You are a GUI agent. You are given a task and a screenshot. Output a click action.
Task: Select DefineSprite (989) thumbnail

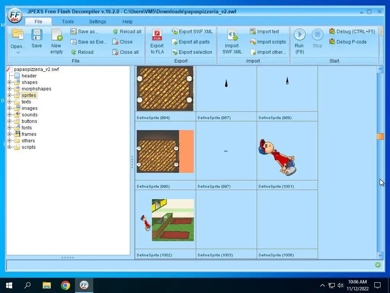click(x=287, y=89)
